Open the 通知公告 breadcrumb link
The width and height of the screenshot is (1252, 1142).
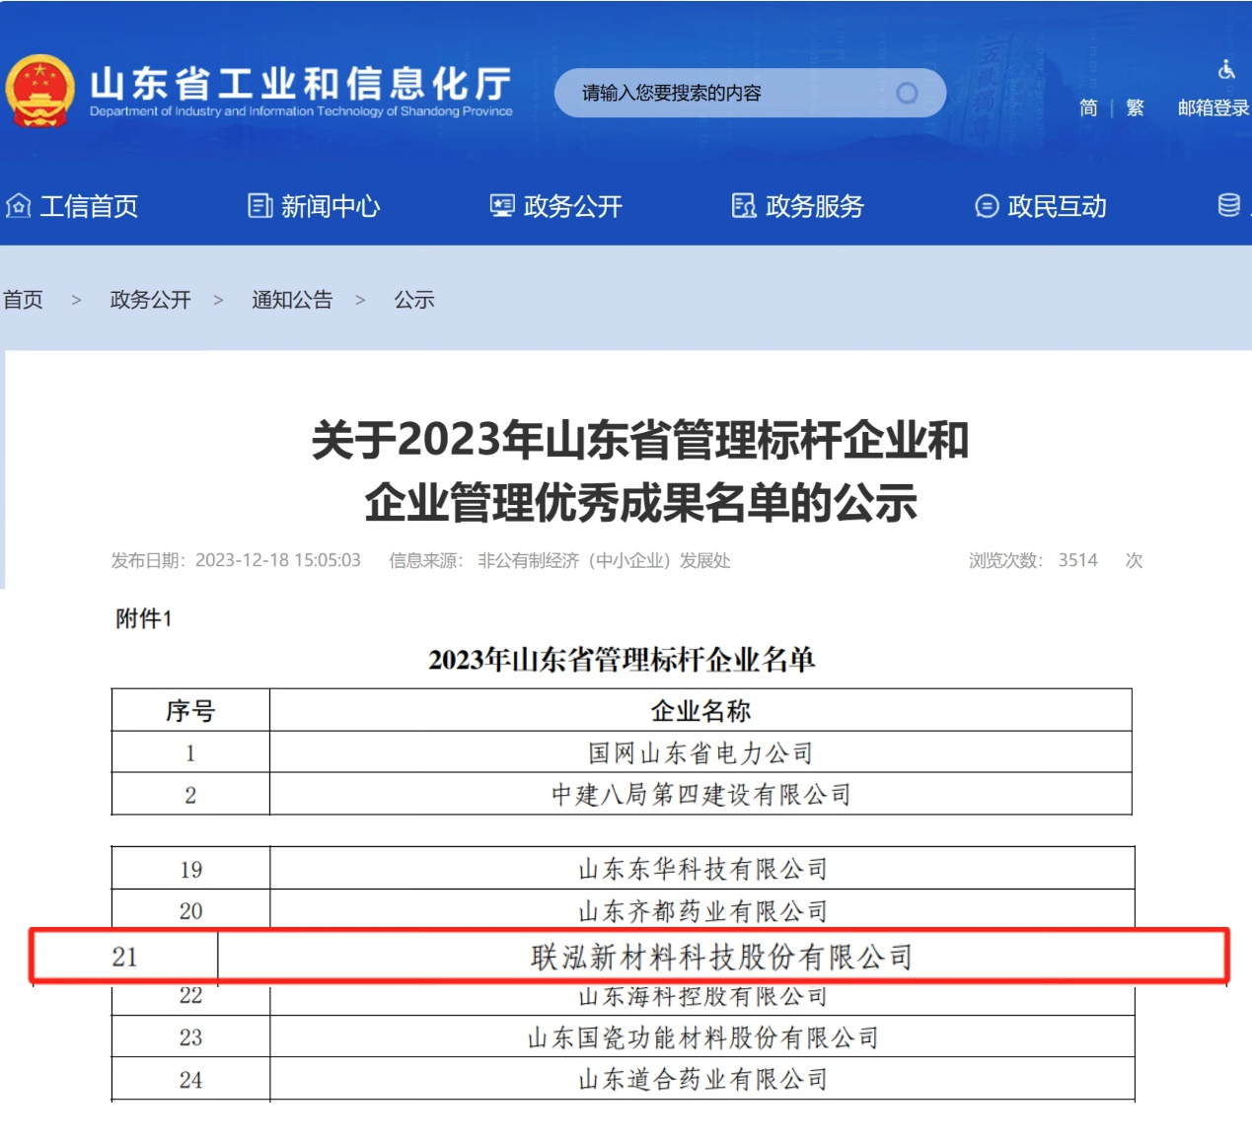coord(293,300)
